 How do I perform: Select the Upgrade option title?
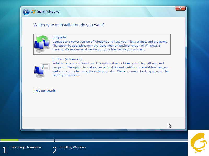(59, 37)
